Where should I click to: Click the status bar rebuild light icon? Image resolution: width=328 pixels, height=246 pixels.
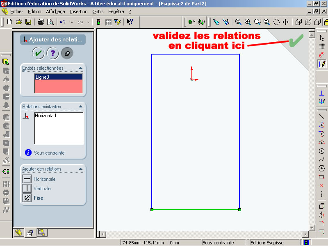tap(306, 243)
